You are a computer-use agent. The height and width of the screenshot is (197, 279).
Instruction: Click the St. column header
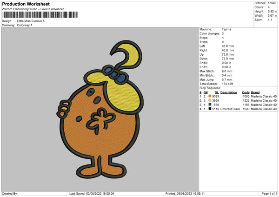click(x=217, y=92)
